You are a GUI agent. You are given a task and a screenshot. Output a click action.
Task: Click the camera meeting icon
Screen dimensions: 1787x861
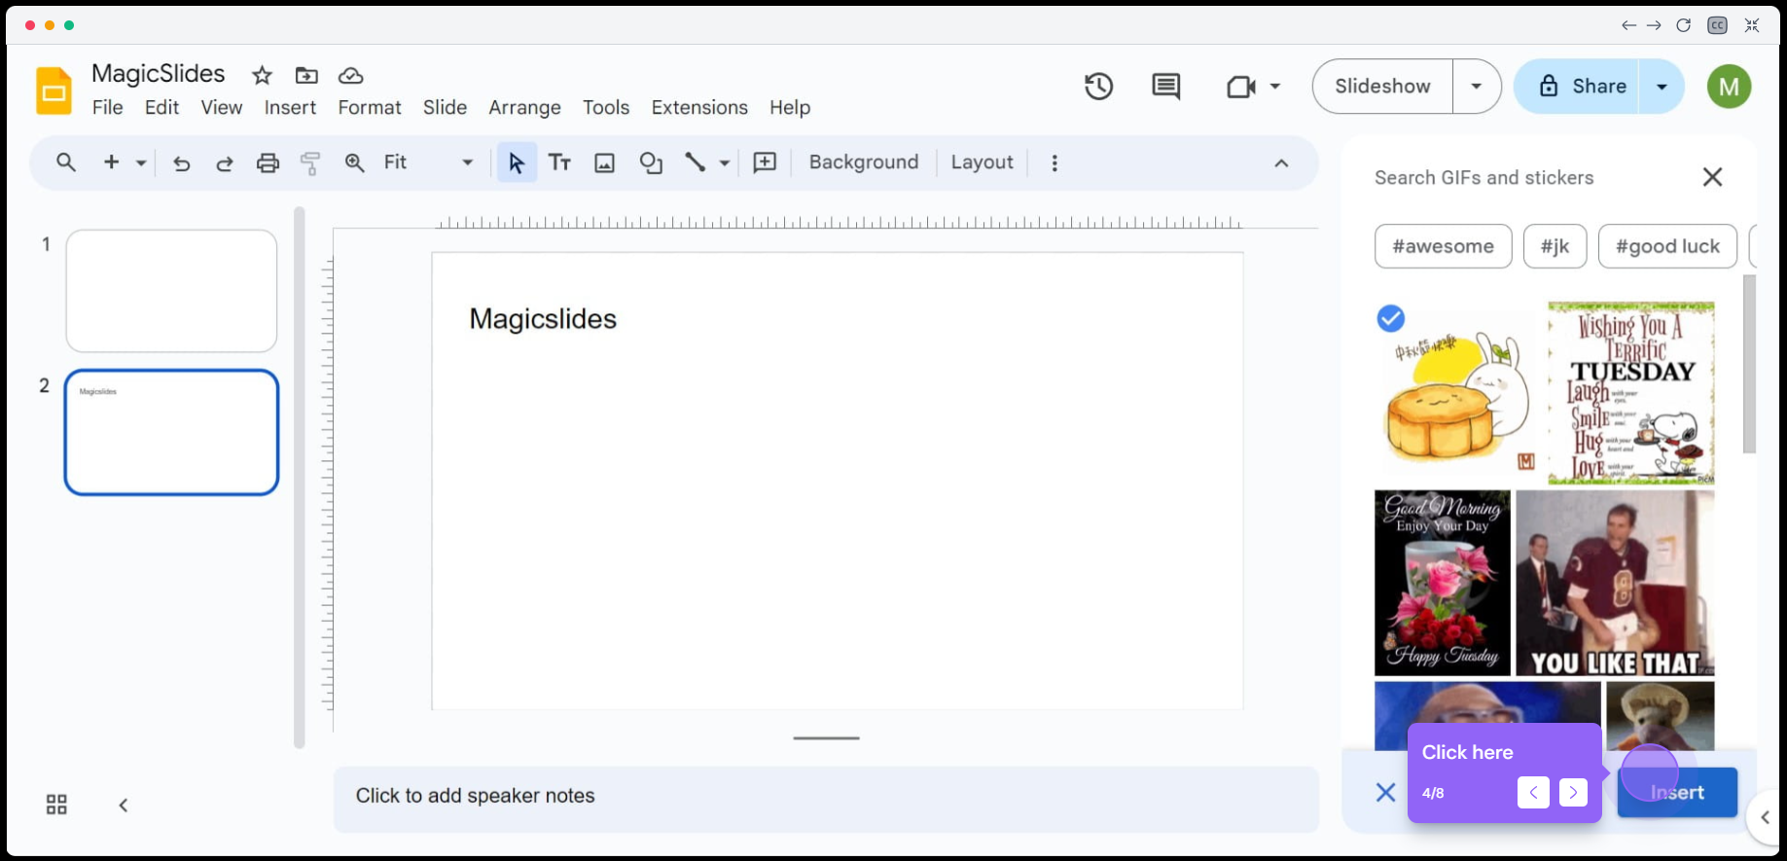pos(1240,87)
